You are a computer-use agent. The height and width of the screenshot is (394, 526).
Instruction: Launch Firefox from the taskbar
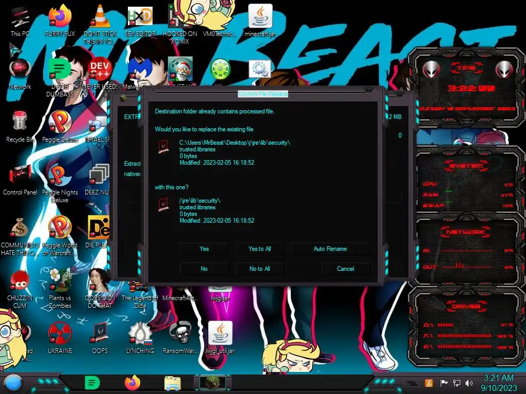click(133, 383)
